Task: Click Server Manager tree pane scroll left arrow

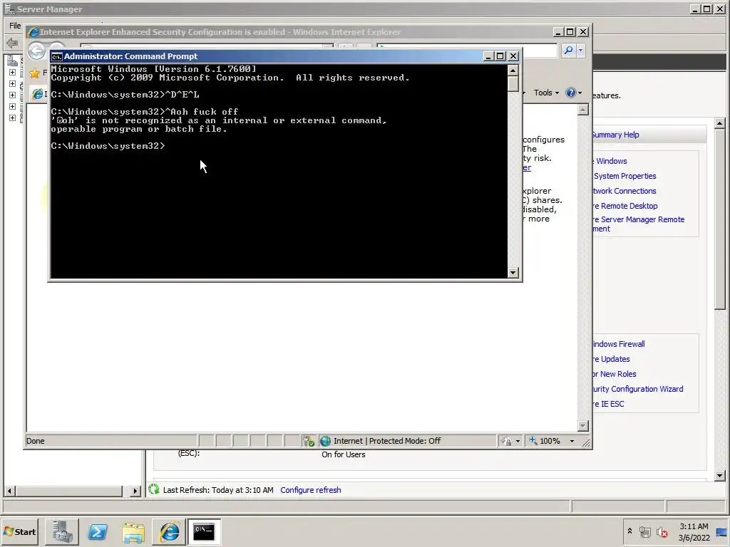Action: 9,491
